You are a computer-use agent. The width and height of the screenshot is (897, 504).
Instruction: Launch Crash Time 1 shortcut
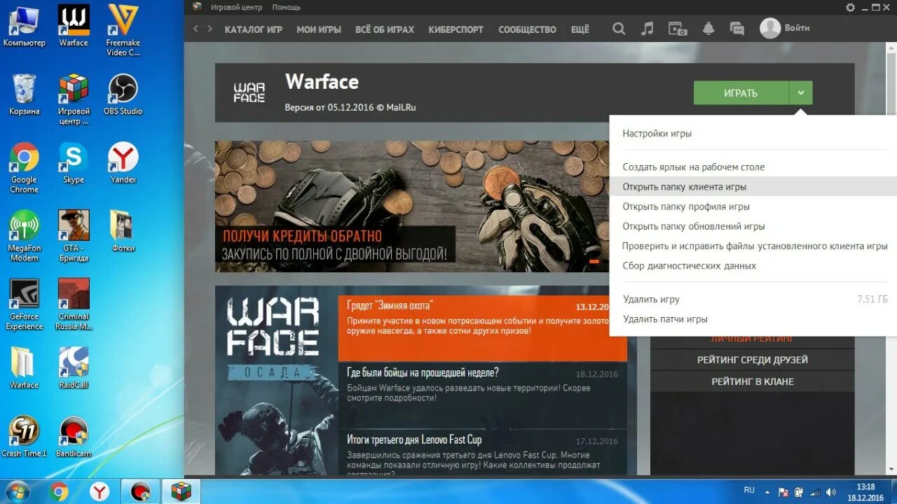pos(24,437)
